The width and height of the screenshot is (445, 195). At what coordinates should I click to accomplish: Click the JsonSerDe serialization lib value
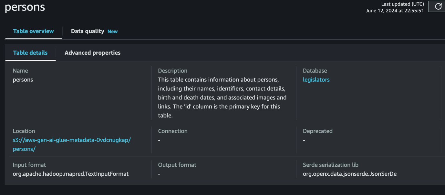point(349,174)
